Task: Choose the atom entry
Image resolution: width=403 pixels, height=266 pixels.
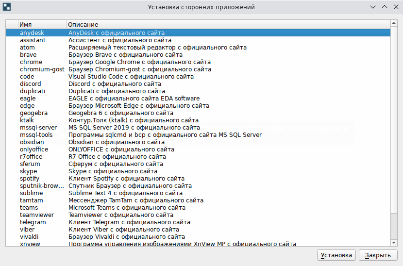Action: pos(198,47)
